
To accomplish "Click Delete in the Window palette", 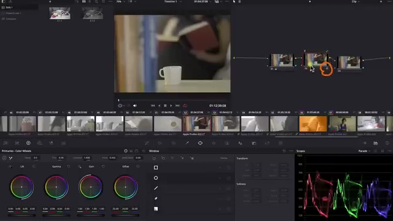I will 224,158.
